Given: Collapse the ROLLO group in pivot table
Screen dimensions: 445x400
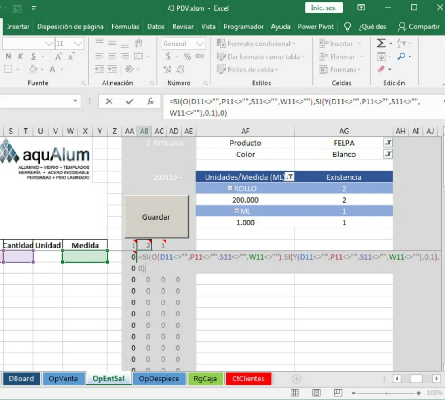Looking at the screenshot, I should [230, 188].
